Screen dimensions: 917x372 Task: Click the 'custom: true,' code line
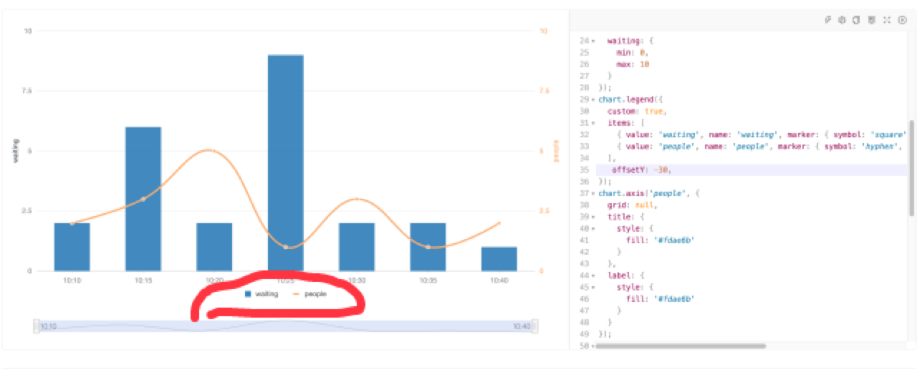[637, 112]
